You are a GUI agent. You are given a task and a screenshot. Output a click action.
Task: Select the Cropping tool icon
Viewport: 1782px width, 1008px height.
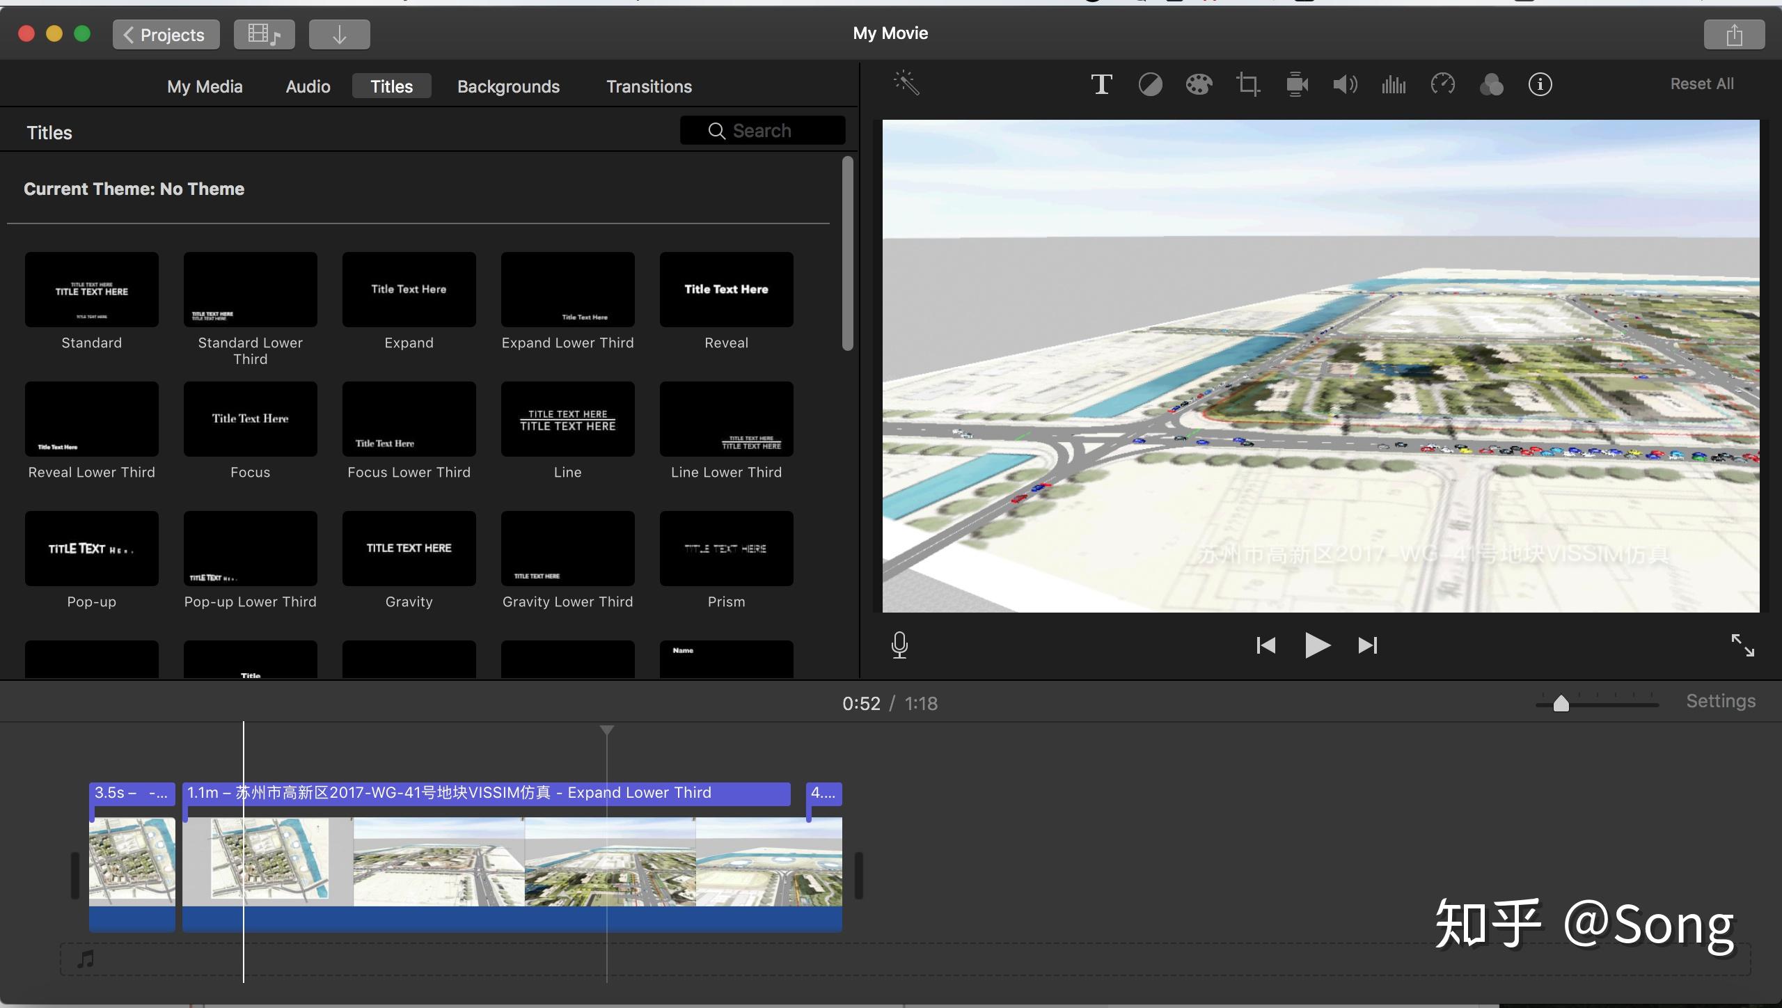(1247, 85)
